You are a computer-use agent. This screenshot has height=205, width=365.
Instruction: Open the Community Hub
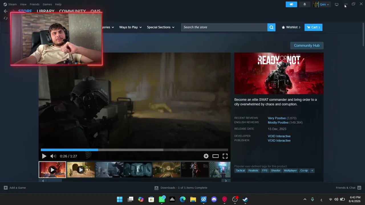click(307, 46)
